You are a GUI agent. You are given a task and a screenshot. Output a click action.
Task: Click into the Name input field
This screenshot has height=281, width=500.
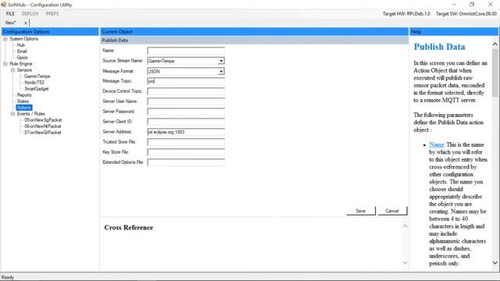click(186, 51)
